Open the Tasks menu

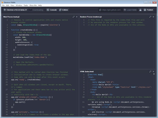coord(26,5)
